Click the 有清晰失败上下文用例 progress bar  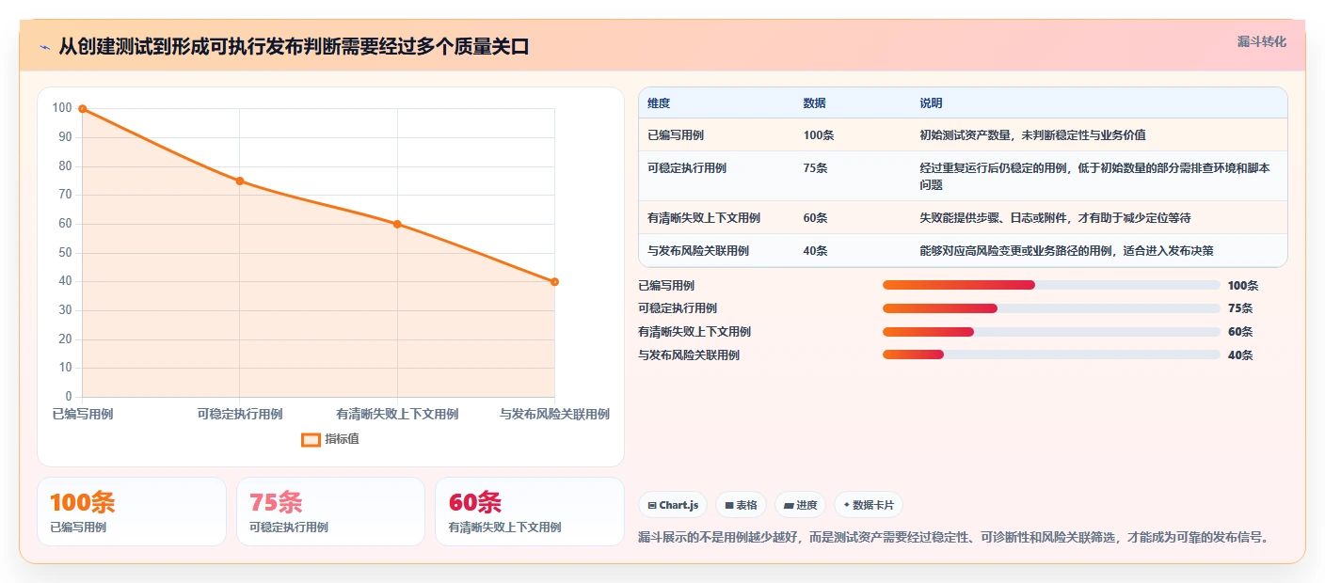1051,332
